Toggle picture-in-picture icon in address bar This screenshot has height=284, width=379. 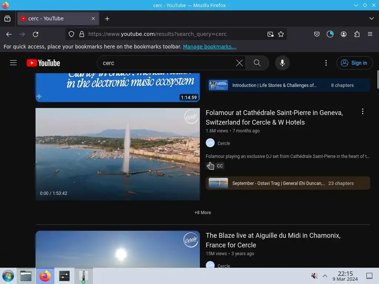[271, 34]
